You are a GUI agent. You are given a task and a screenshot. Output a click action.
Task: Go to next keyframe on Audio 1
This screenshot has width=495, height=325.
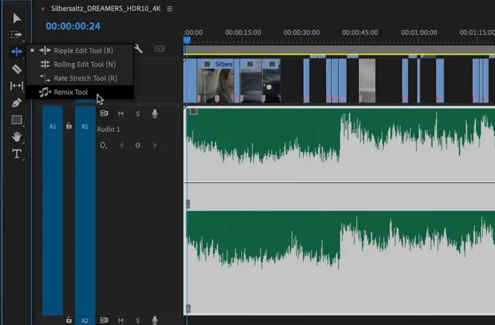coord(155,146)
